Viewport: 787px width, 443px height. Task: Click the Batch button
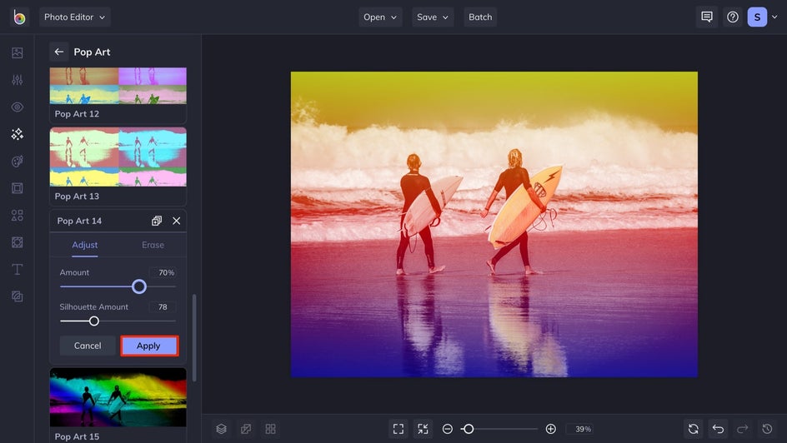[480, 17]
